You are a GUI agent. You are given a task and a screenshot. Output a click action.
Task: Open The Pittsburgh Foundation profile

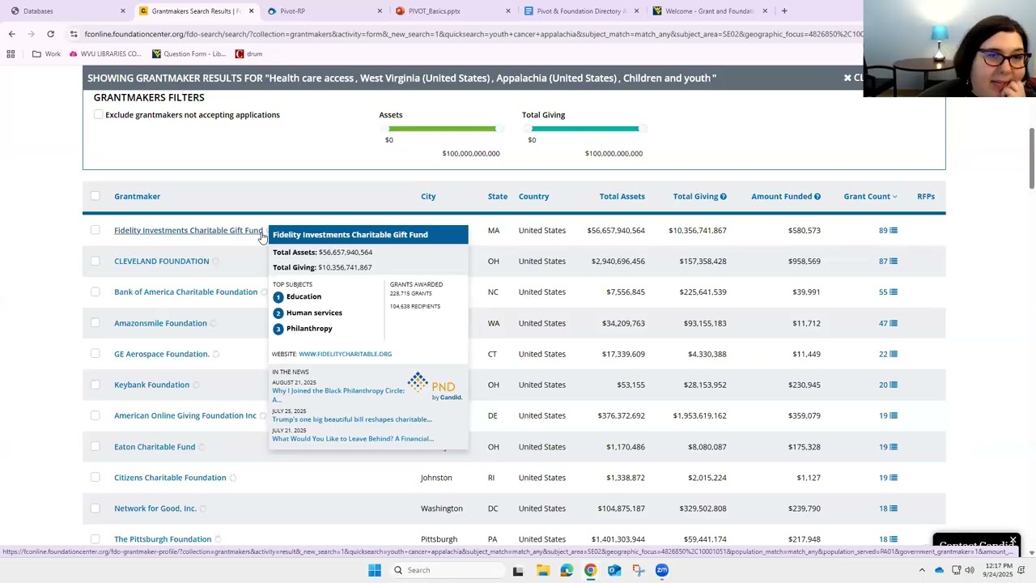pyautogui.click(x=163, y=539)
